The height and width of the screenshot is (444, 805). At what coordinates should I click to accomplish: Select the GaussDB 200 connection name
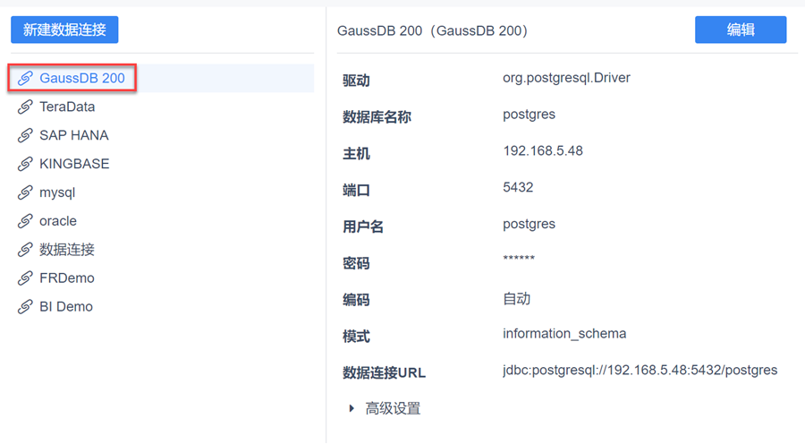[82, 78]
